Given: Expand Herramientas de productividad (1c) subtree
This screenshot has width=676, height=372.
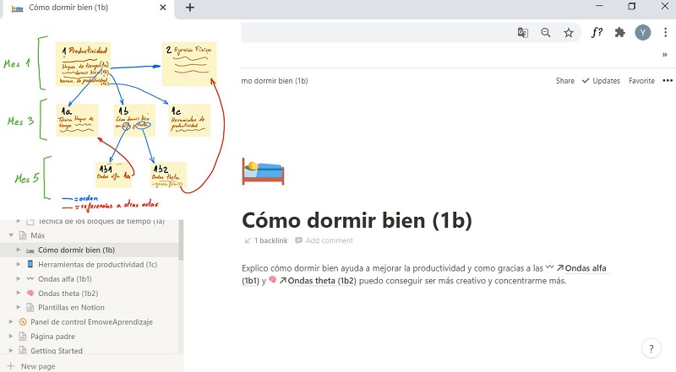Looking at the screenshot, I should (x=18, y=264).
